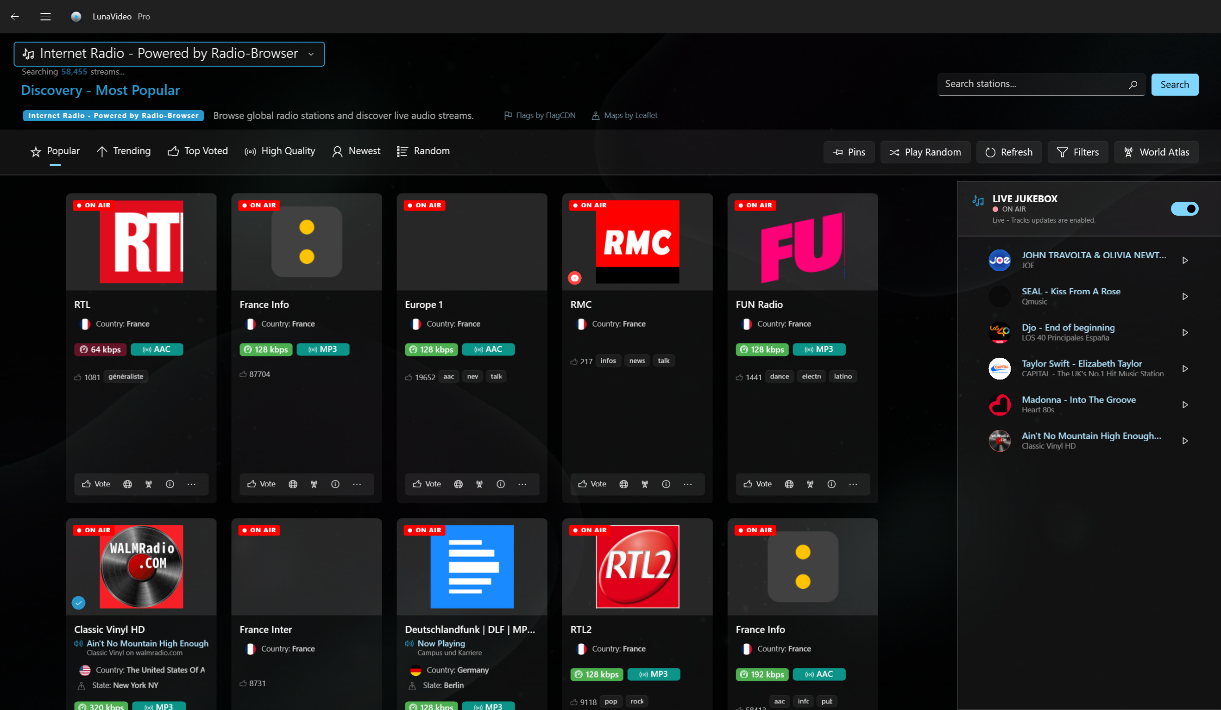The height and width of the screenshot is (710, 1221).
Task: Show info for Europe 1
Action: (x=501, y=484)
